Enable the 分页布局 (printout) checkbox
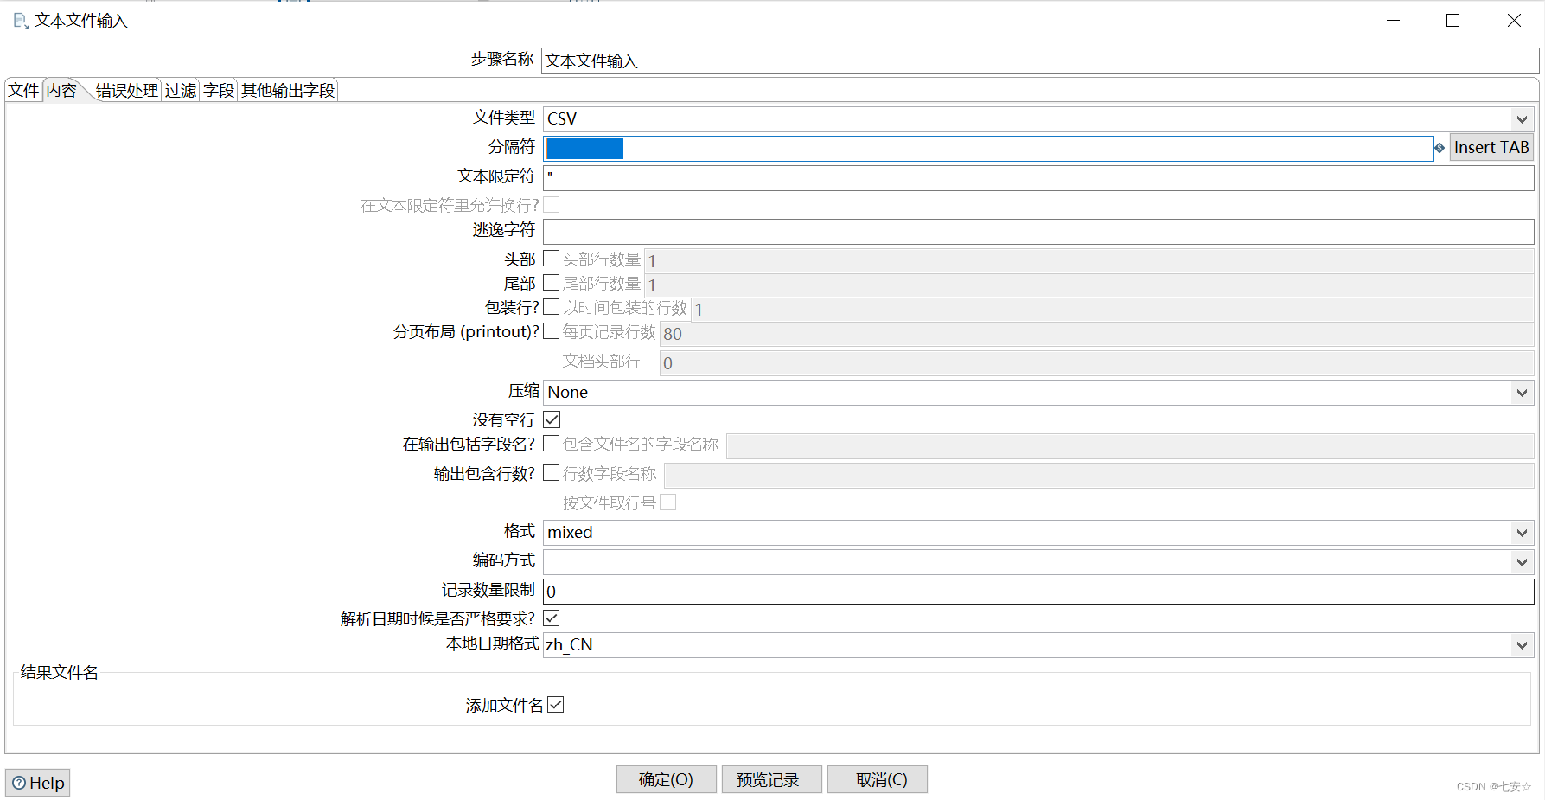The width and height of the screenshot is (1545, 800). (x=551, y=330)
